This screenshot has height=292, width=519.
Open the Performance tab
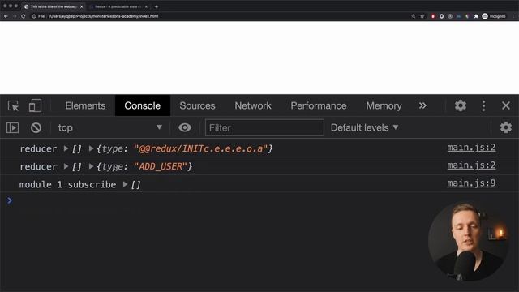click(319, 106)
